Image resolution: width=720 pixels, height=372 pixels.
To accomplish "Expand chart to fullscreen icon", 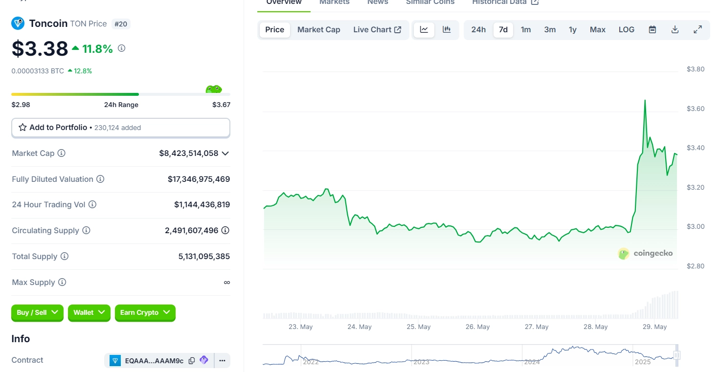I will coord(698,30).
